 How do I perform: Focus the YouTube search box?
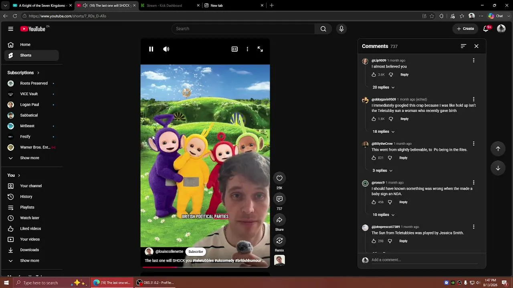point(243,29)
